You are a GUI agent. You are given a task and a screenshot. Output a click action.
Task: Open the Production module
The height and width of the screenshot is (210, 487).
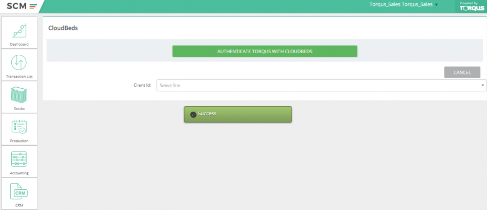click(19, 129)
